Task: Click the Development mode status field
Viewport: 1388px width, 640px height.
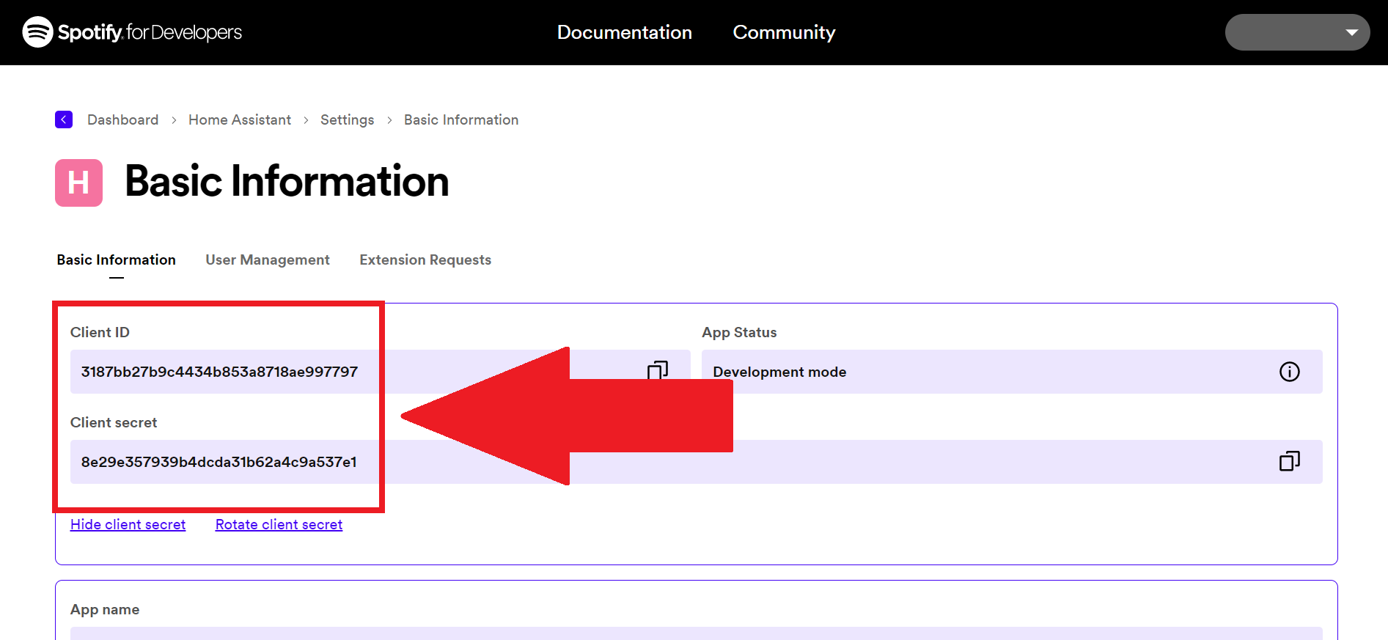Action: [x=1012, y=372]
